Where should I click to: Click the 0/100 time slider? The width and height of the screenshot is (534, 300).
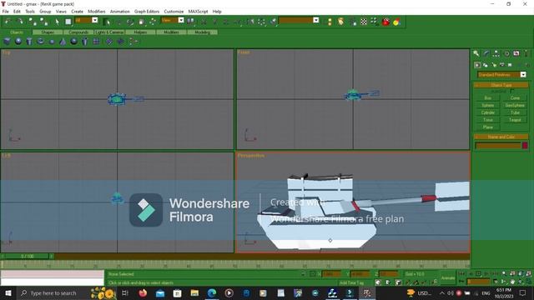tap(28, 256)
